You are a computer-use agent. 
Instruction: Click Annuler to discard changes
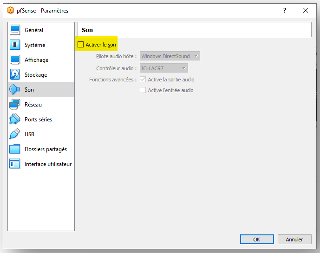point(294,240)
